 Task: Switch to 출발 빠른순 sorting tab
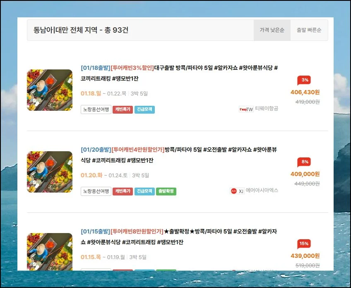pos(309,30)
